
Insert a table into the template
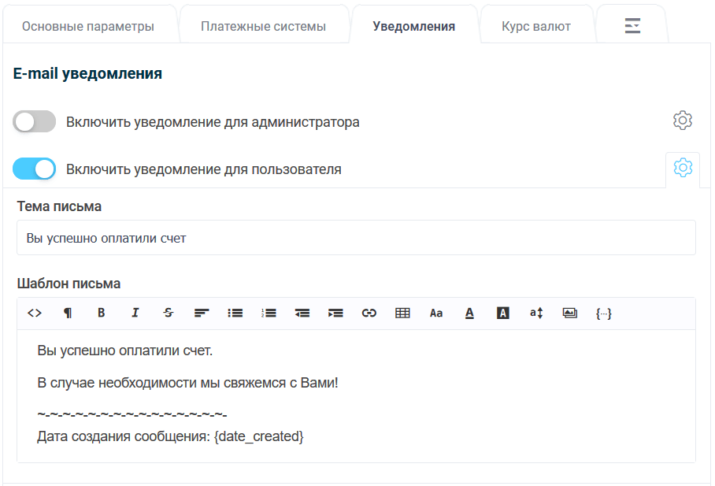point(402,313)
